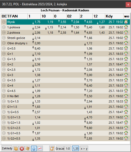Click the column header labeled 12
The image size is (131, 152).
pos(99,16)
